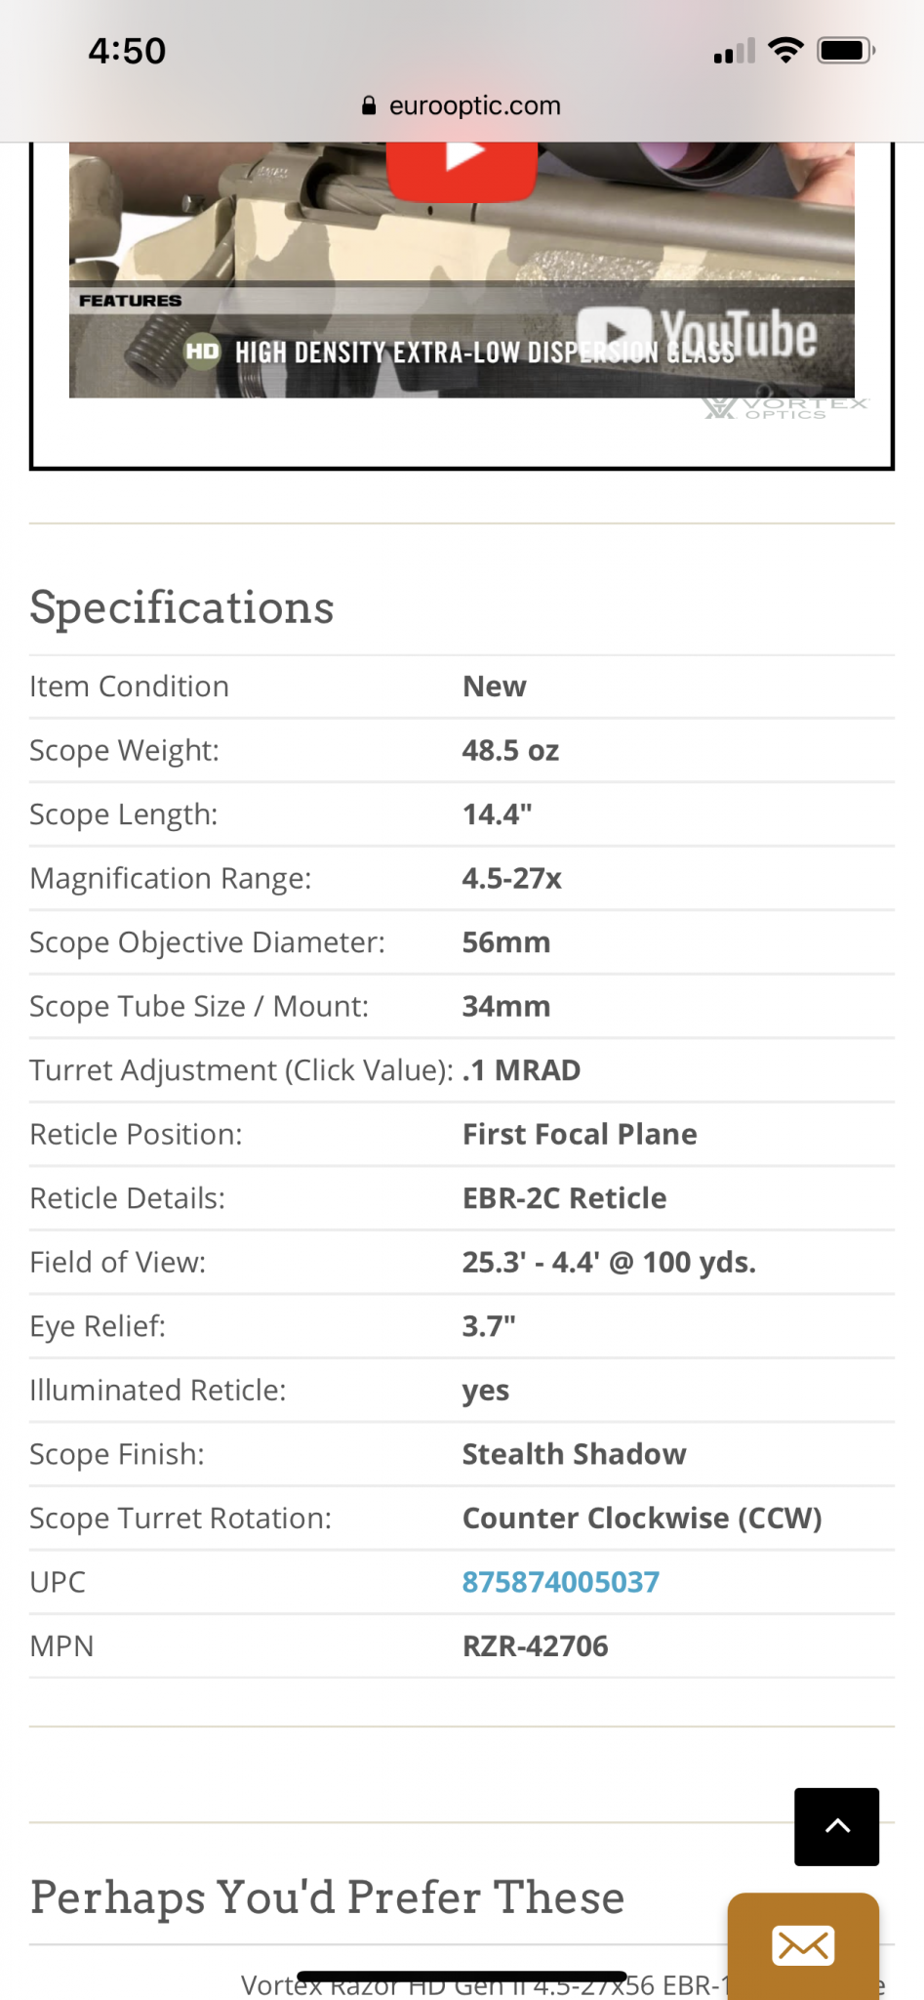924x2000 pixels.
Task: Tap the HD badge in video overlay
Action: tap(202, 351)
